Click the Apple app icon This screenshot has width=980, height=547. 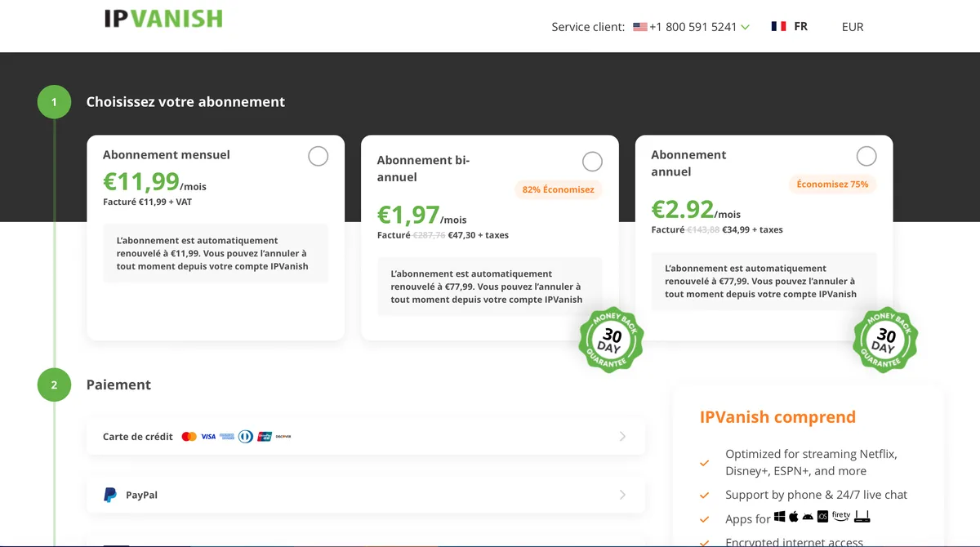[x=793, y=517]
